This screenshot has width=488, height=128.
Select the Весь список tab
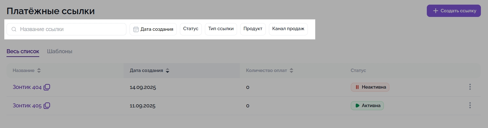click(x=23, y=51)
